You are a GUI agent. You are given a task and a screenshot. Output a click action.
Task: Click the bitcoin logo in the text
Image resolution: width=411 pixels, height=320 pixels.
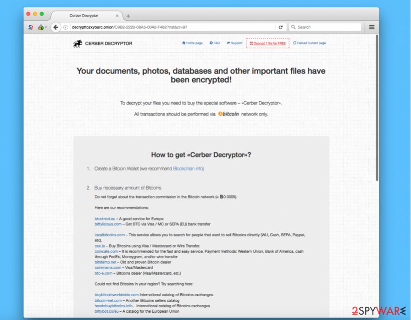click(228, 114)
